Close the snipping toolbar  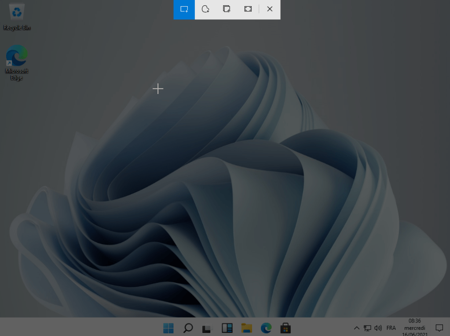pyautogui.click(x=270, y=9)
